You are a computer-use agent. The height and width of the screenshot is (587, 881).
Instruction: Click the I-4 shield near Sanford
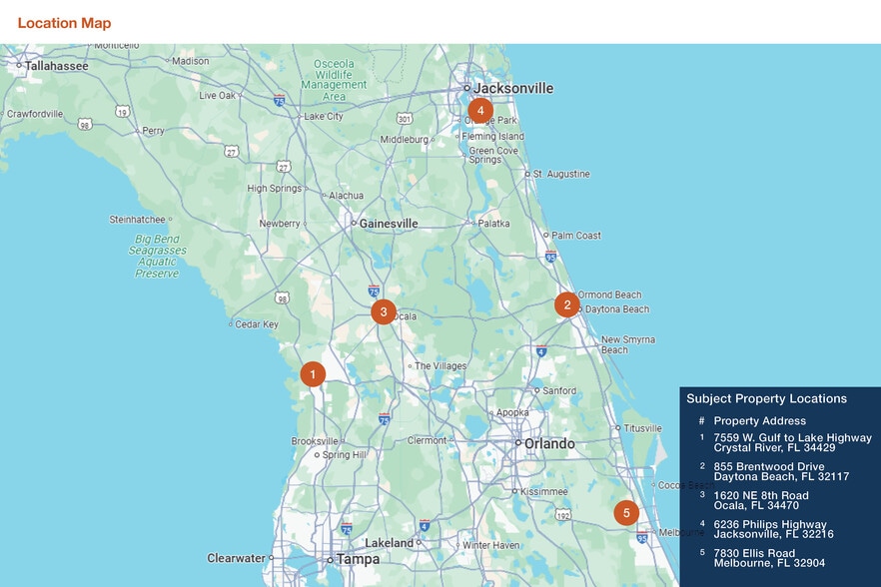[541, 351]
